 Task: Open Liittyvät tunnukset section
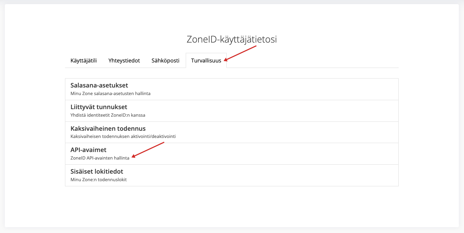click(99, 107)
